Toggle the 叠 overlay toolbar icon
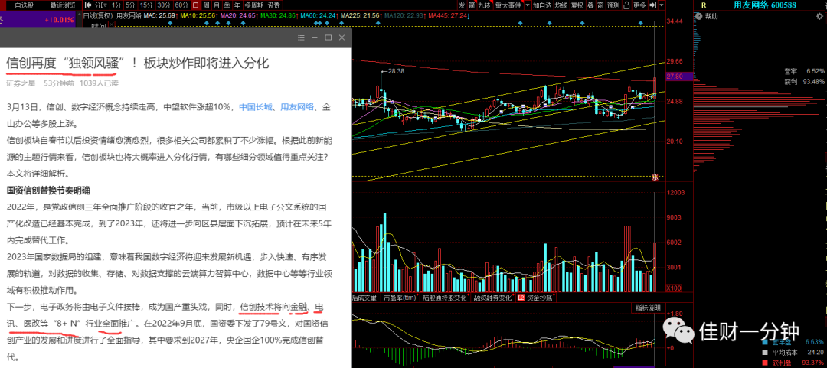 [x=590, y=5]
